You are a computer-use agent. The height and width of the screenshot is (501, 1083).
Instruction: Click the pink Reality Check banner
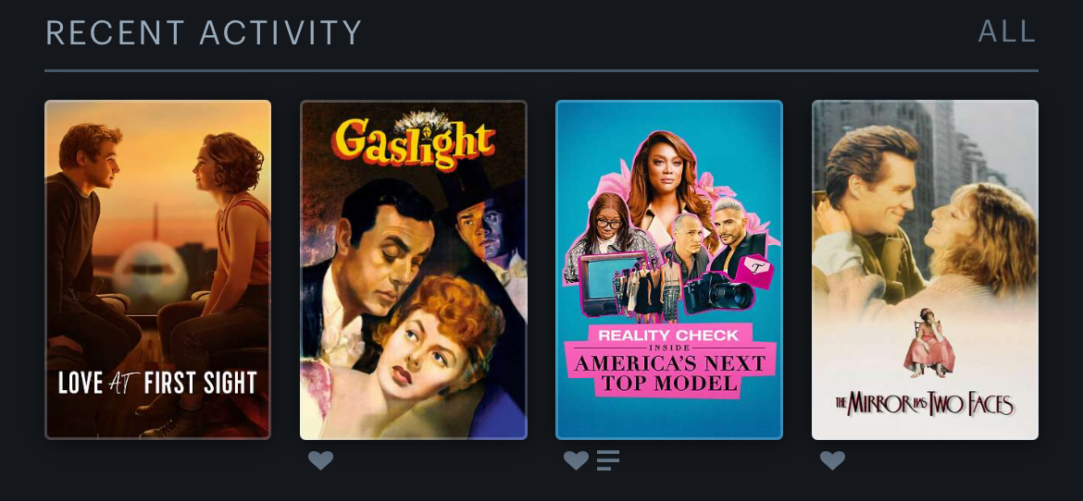click(x=668, y=336)
